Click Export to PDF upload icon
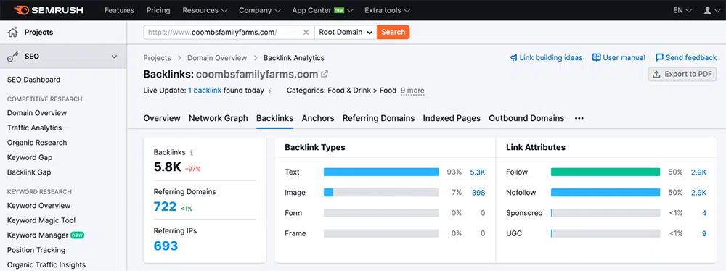 tap(656, 74)
